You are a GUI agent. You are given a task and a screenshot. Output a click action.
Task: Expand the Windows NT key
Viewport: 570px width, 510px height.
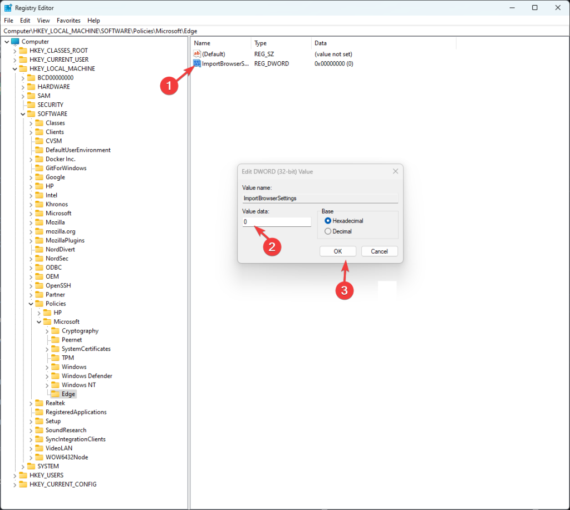[x=47, y=385]
